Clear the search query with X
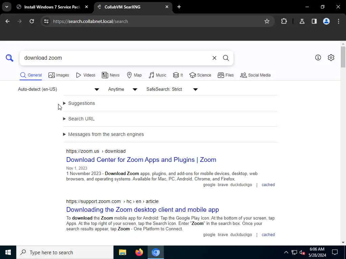346x259 pixels. pyautogui.click(x=214, y=58)
